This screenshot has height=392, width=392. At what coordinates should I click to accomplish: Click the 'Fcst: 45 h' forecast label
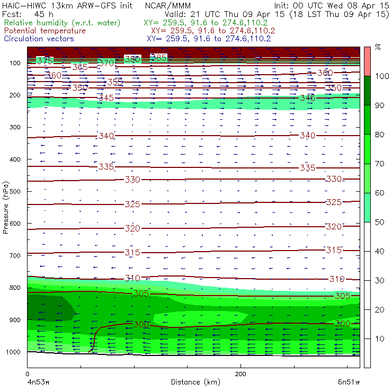(x=28, y=14)
